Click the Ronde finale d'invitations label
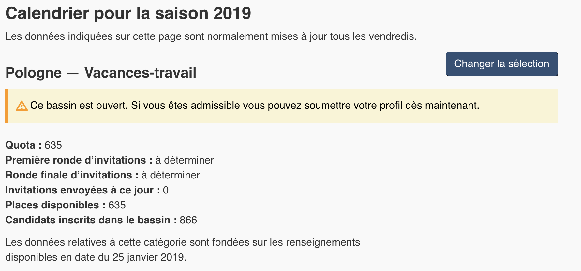Image resolution: width=581 pixels, height=271 pixels. point(72,175)
